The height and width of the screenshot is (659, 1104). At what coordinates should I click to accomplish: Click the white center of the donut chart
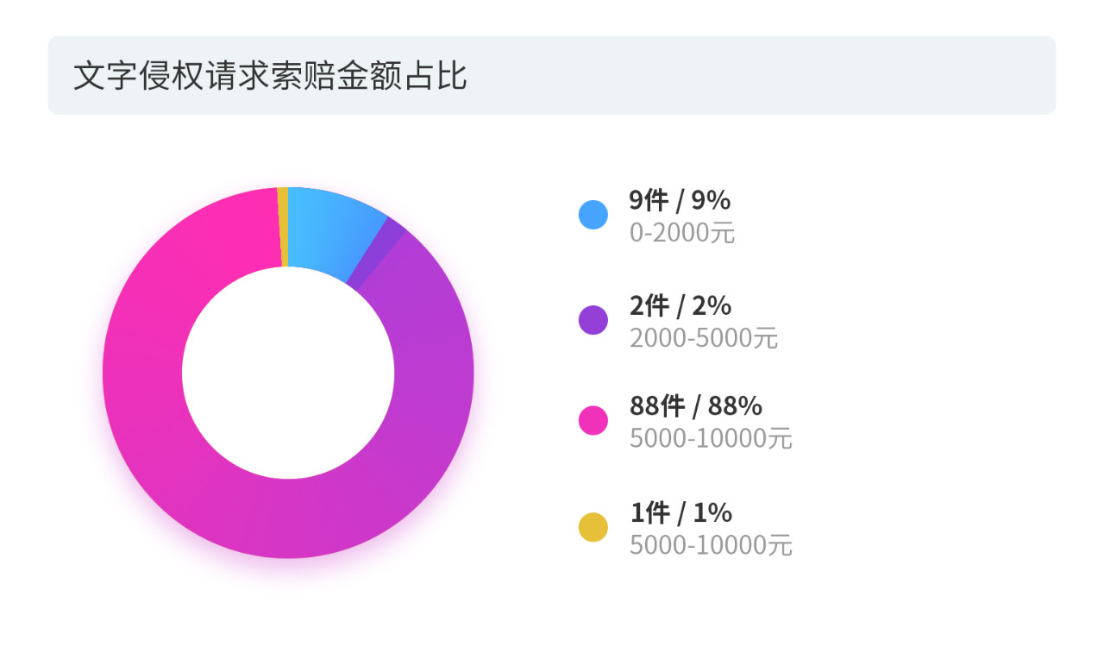[288, 373]
